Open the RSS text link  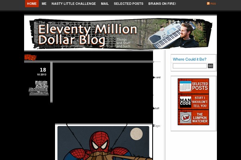(x=213, y=4)
